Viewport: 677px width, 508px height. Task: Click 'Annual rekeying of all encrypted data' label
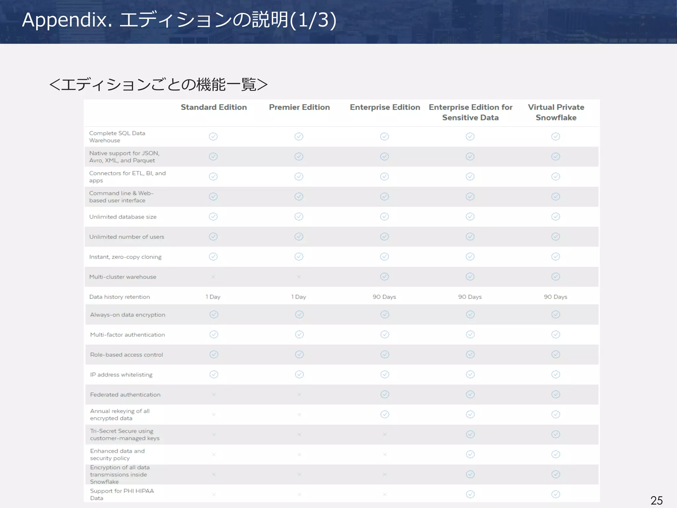pos(120,415)
